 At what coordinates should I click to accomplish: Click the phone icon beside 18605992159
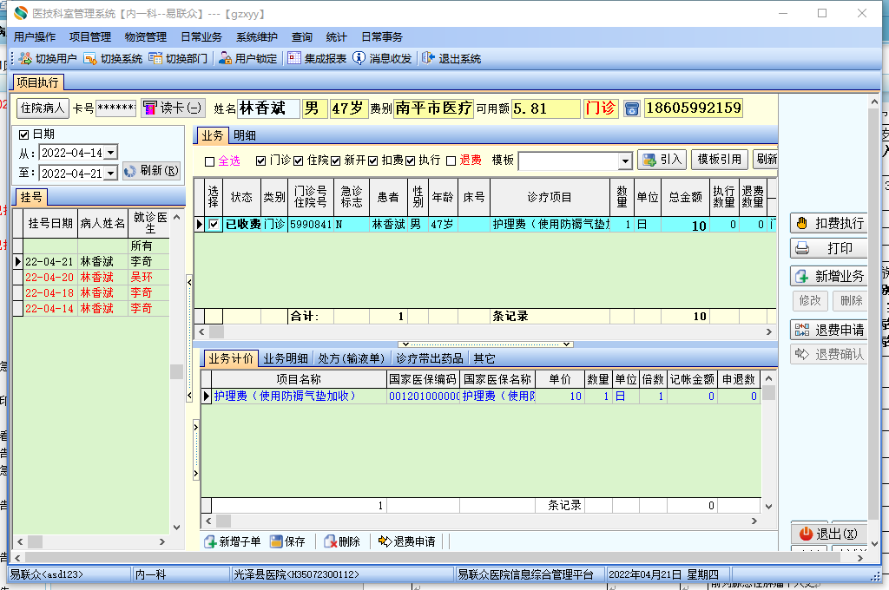point(632,108)
